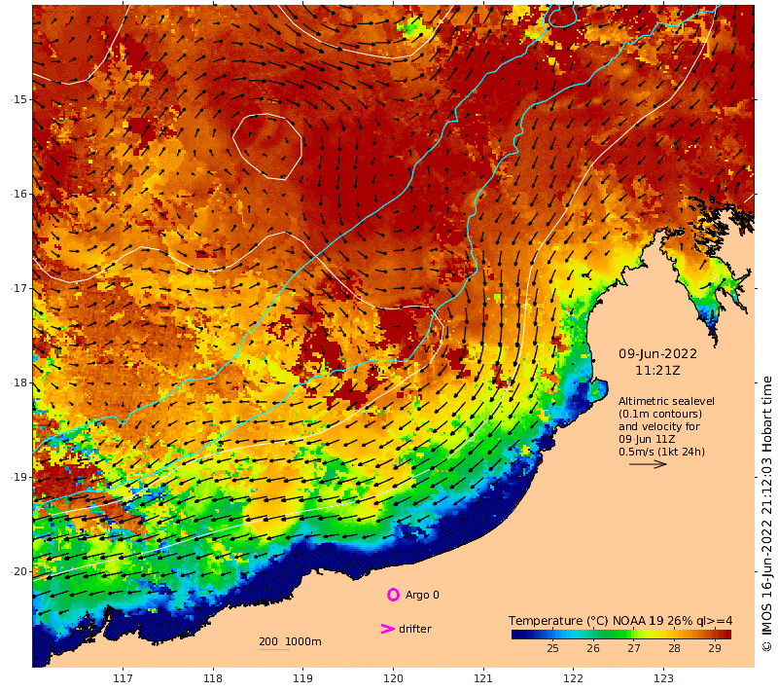Click the '11:21Z' time label
This screenshot has width=778, height=691.
[x=657, y=371]
